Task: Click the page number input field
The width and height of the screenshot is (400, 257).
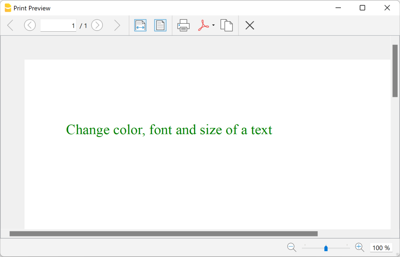Action: coord(58,25)
